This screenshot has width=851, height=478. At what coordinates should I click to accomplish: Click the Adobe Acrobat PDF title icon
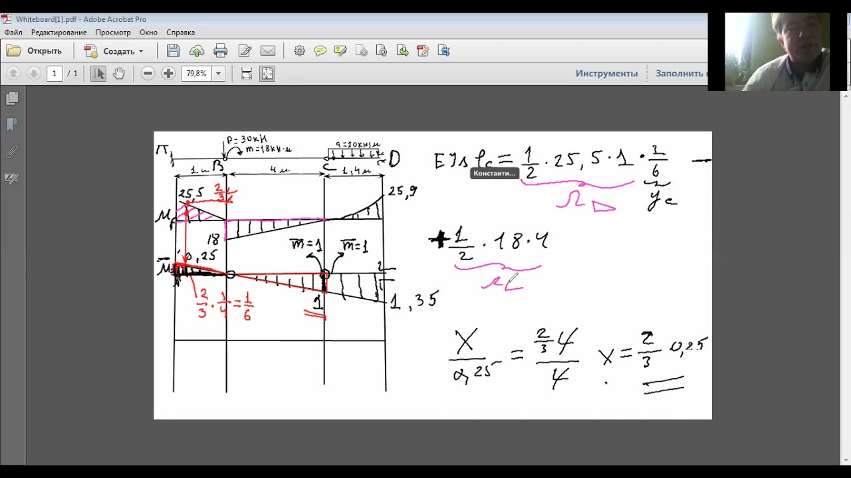coord(7,19)
